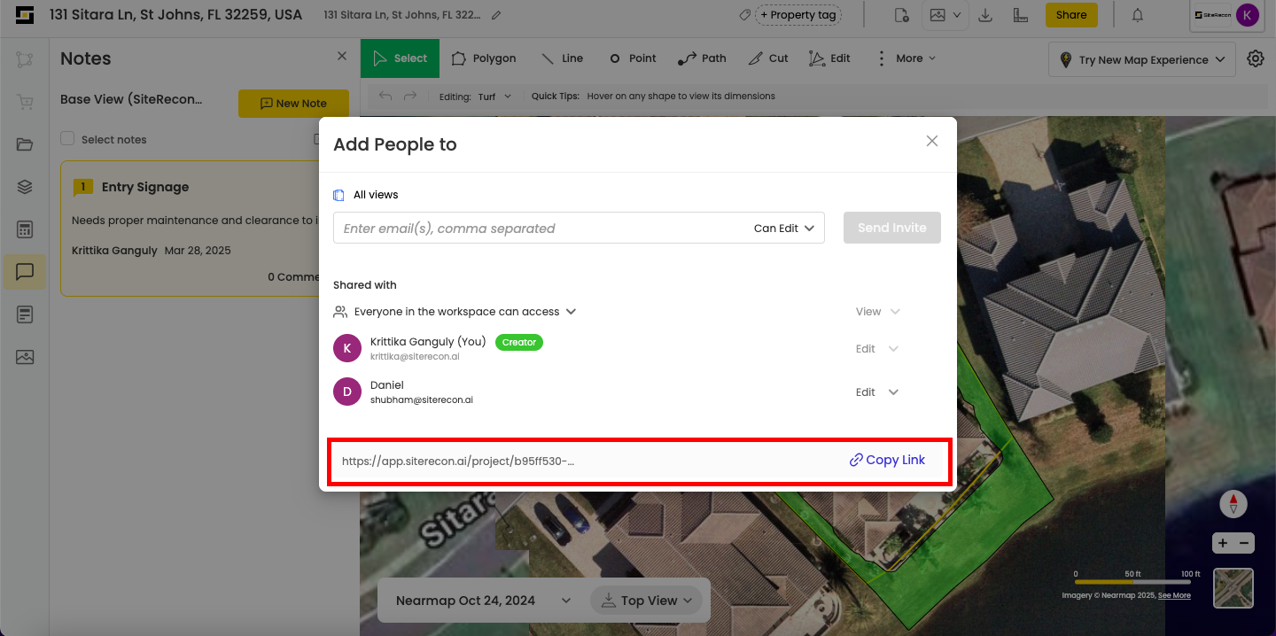Viewport: 1276px width, 636px height.
Task: Reset map orientation with the compass
Action: click(x=1233, y=504)
